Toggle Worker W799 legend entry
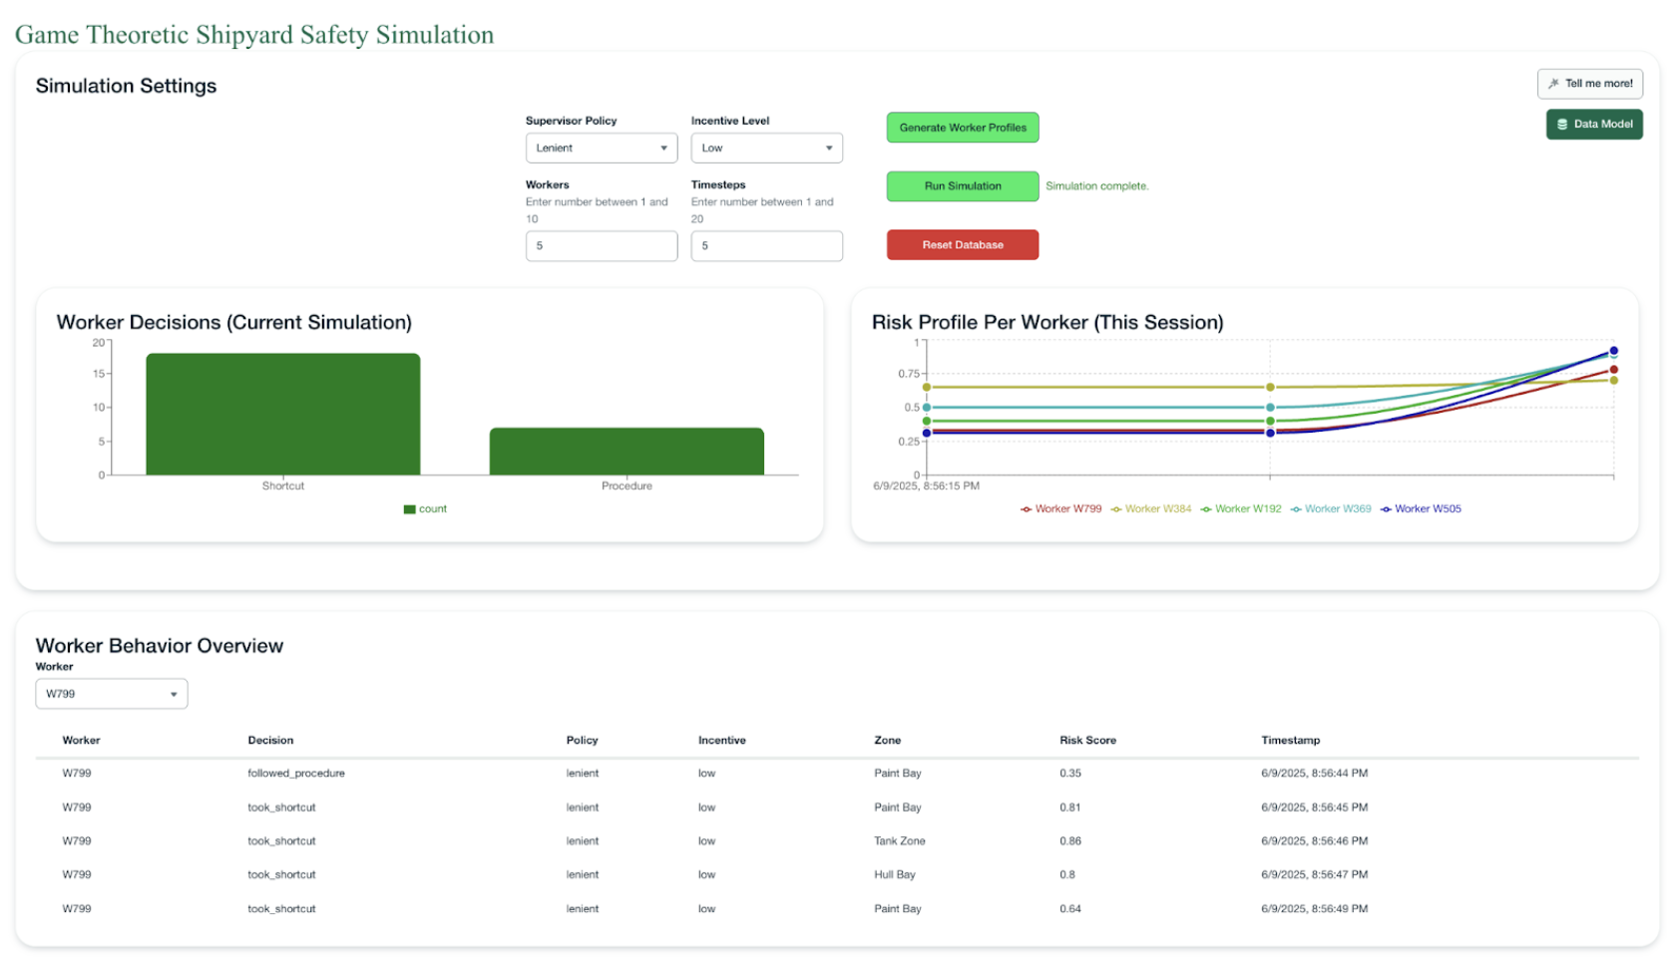The width and height of the screenshot is (1674, 959). 1060,509
